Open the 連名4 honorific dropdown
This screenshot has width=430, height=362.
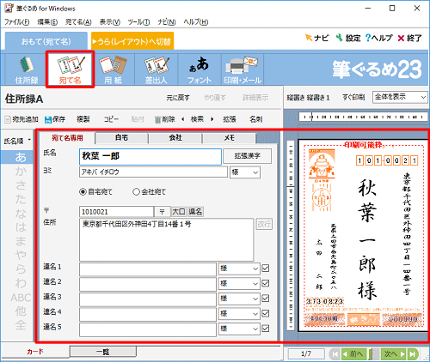[x=239, y=314]
